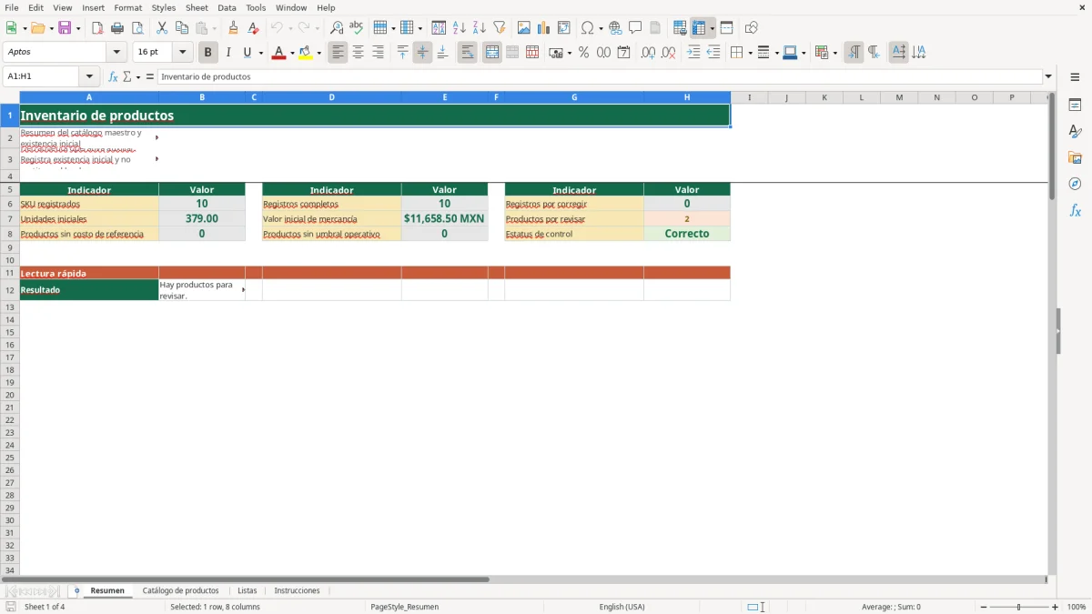Open the Function Wizard

tap(113, 76)
